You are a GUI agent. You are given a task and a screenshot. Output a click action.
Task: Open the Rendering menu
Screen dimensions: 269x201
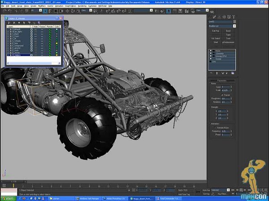point(82,6)
